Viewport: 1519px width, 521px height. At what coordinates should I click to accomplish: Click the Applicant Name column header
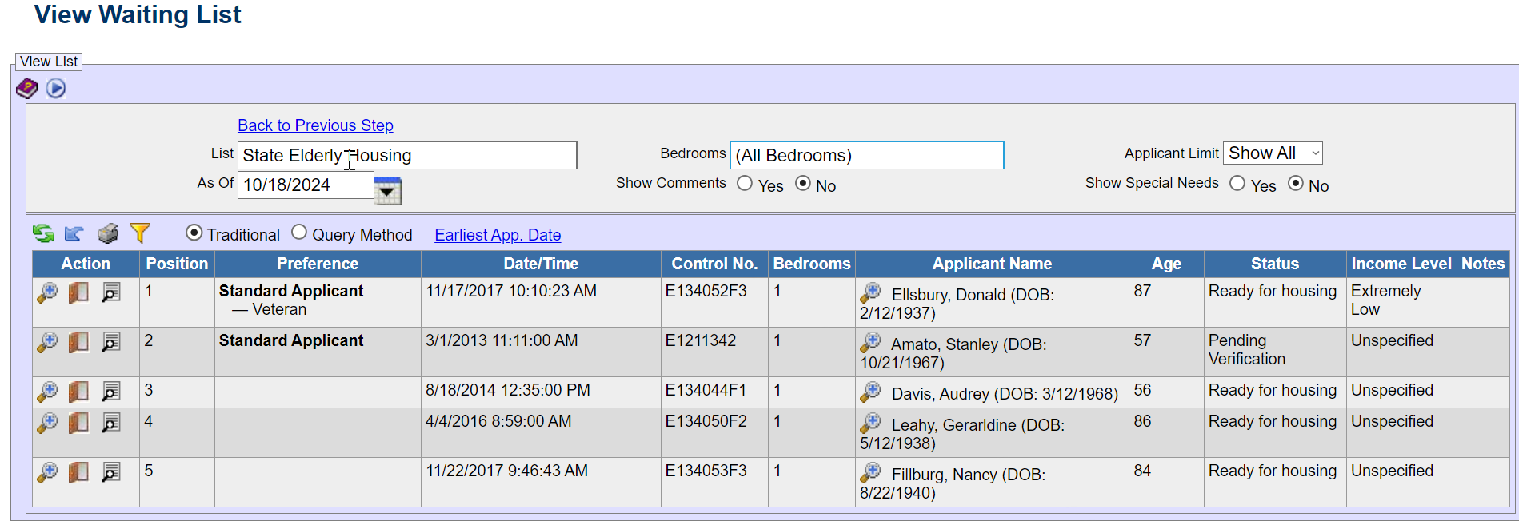pos(991,264)
